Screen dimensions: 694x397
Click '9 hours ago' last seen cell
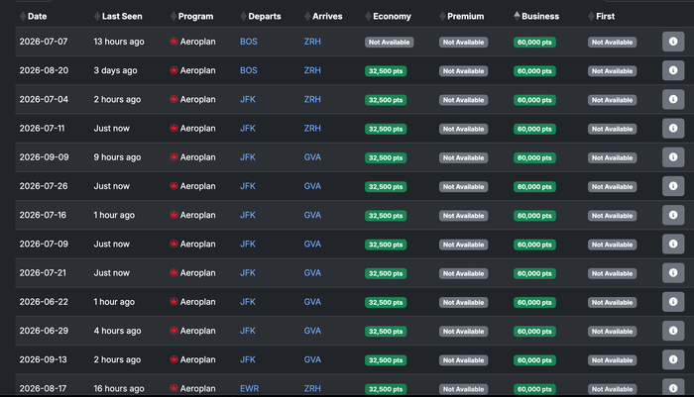click(117, 157)
